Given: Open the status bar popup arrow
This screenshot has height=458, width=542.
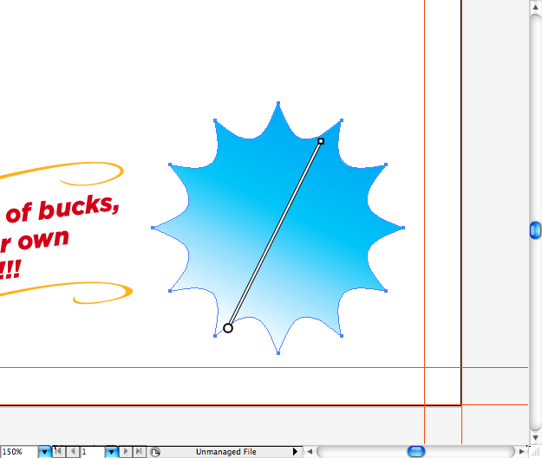Looking at the screenshot, I should 295,451.
